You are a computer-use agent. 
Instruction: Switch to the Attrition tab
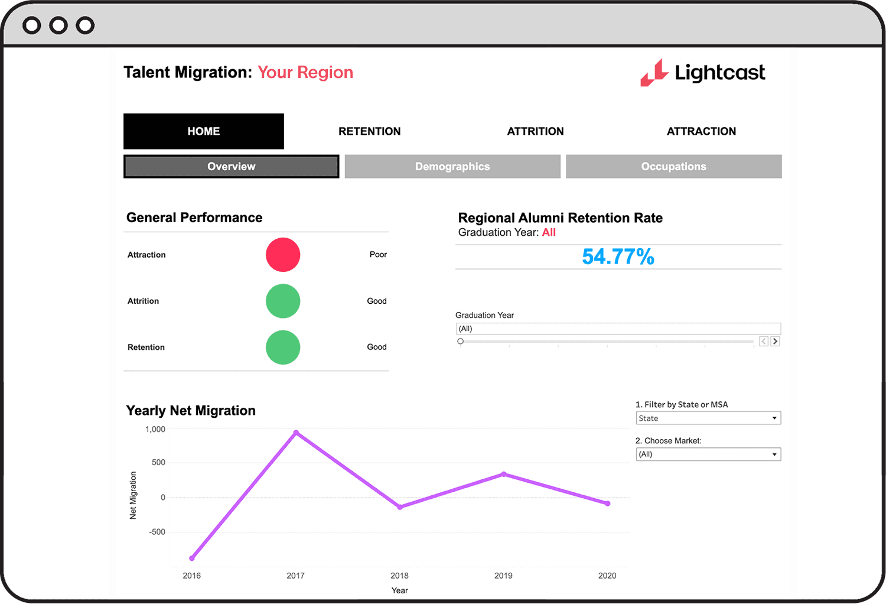click(x=535, y=131)
